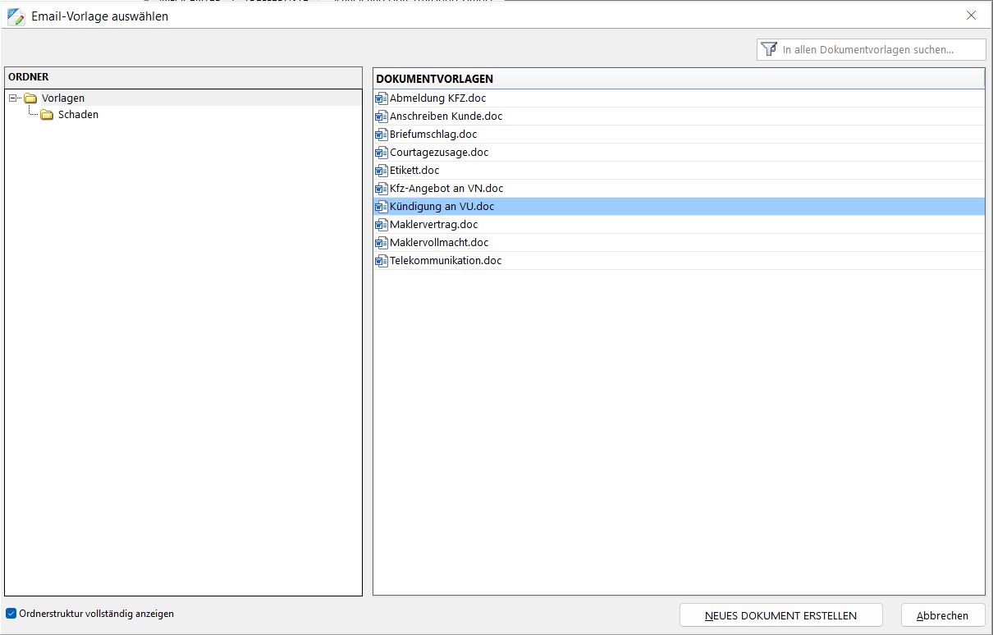Select the Vorlagen root folder
The height and width of the screenshot is (635, 993).
click(63, 98)
